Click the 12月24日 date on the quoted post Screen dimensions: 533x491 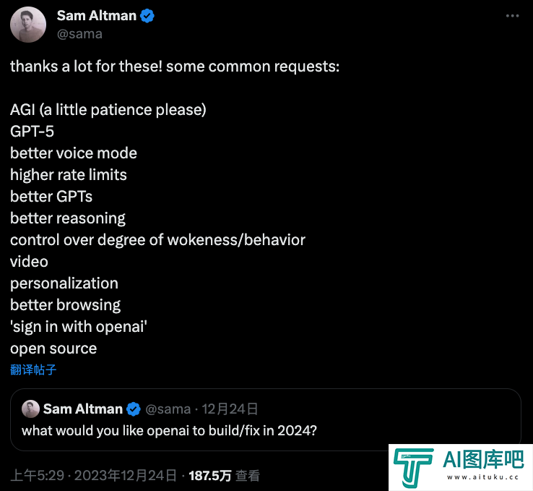[230, 409]
